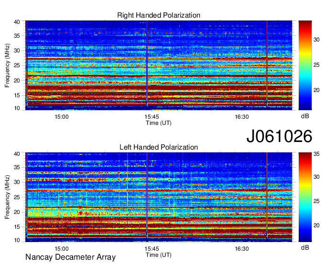Click the 15:45 tick label of the right-handed plot
The height and width of the screenshot is (263, 325).
(152, 117)
